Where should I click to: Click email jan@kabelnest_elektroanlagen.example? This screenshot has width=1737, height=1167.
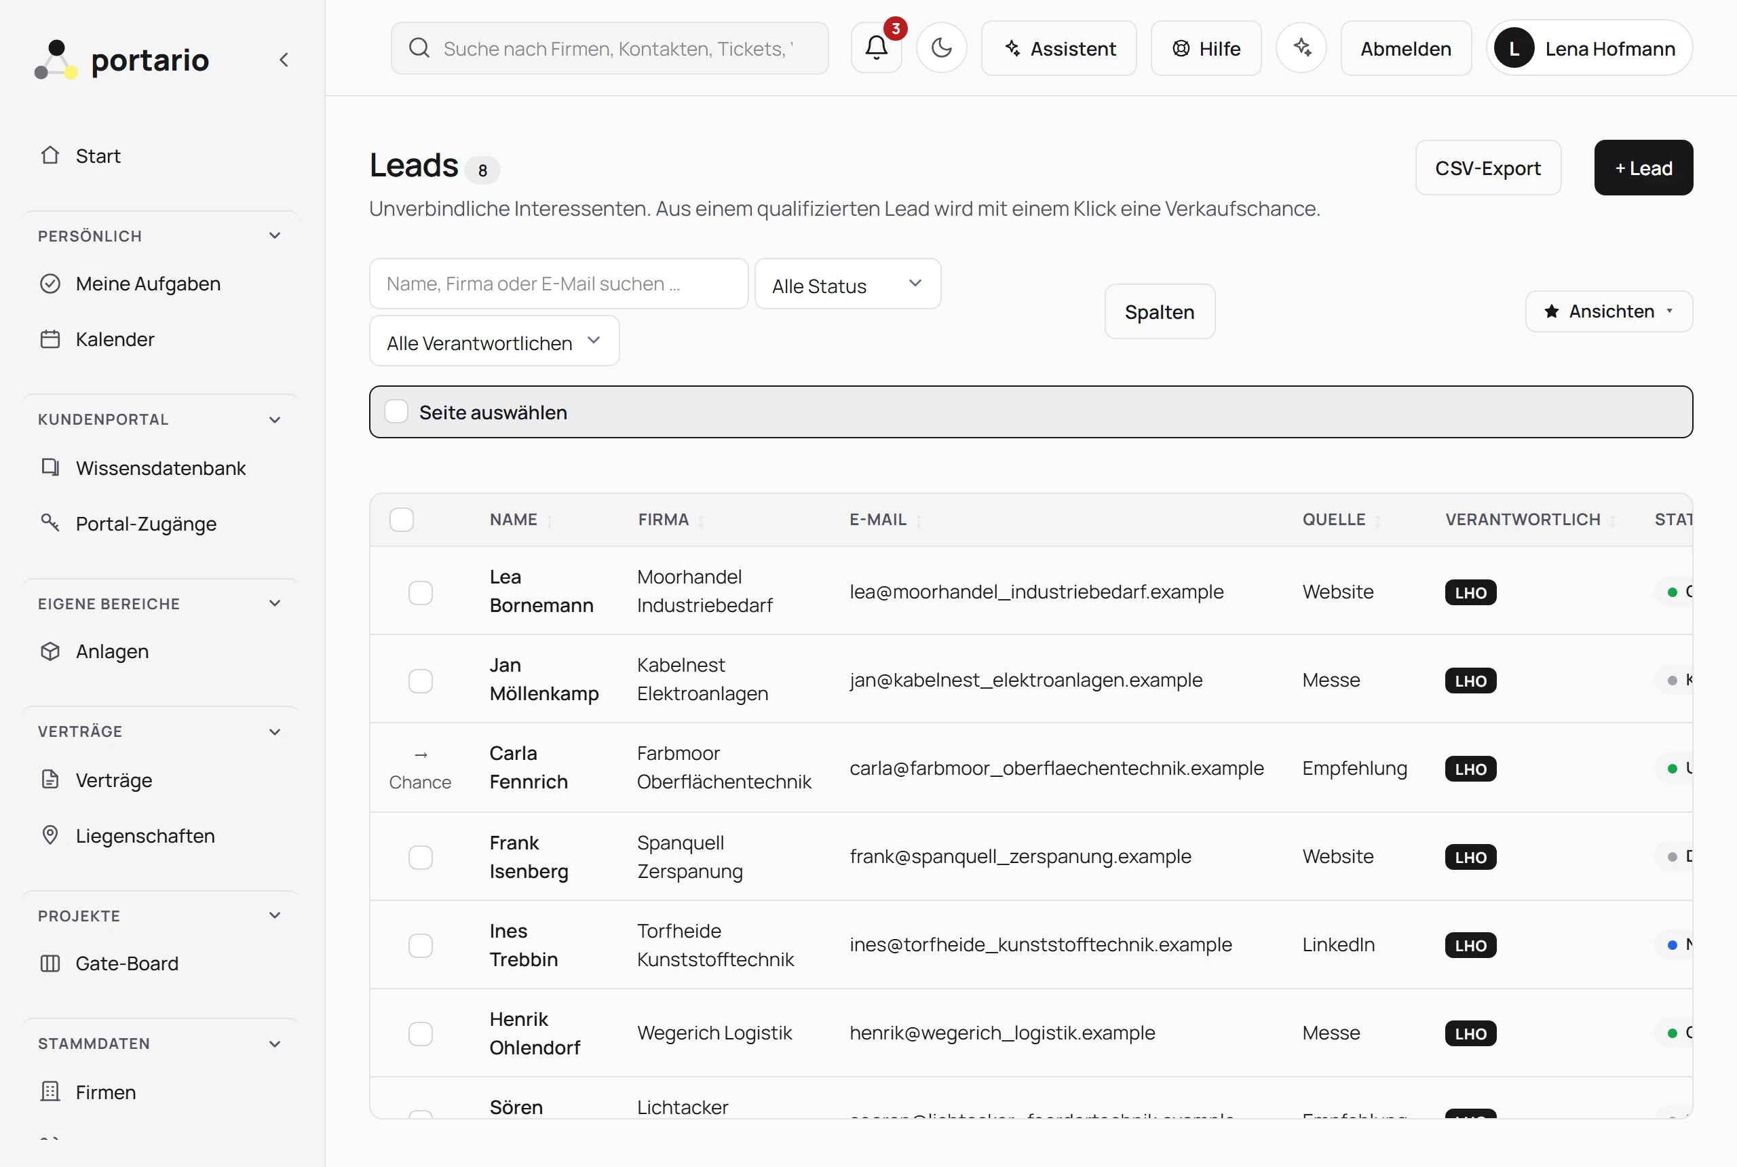pyautogui.click(x=1025, y=680)
